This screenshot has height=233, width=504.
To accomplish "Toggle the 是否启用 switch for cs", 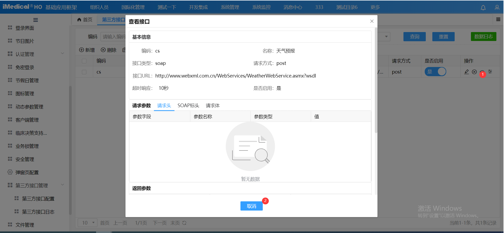I will click(435, 72).
